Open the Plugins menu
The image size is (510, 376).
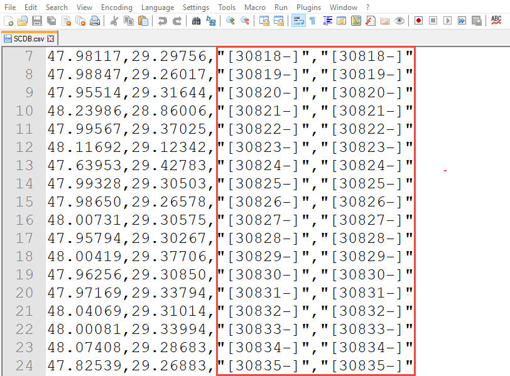pos(308,7)
